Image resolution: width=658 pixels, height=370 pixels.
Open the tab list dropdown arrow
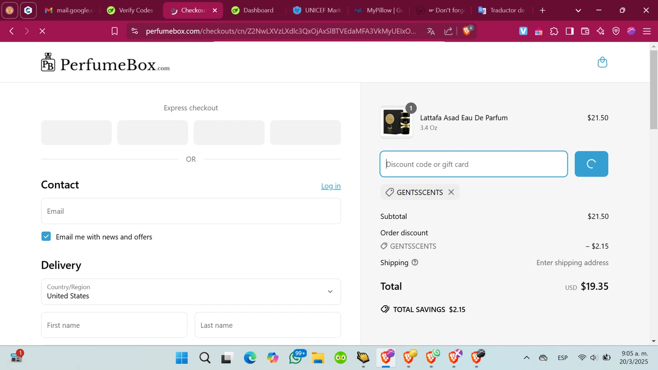pos(578,10)
